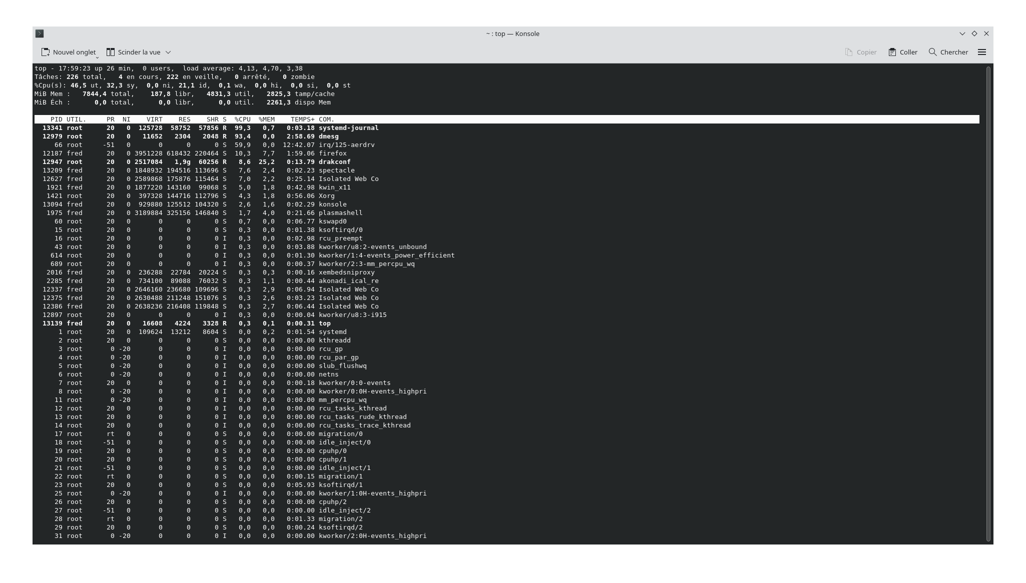
Task: Click the window restore diamond icon
Action: coord(973,33)
